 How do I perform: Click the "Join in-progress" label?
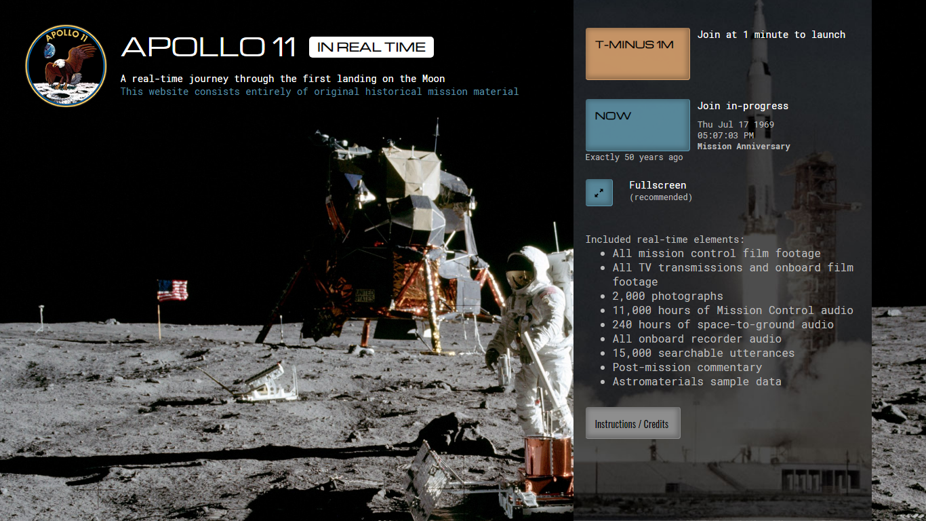point(742,106)
